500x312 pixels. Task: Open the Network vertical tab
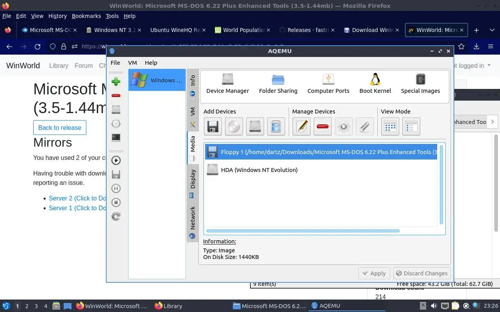(193, 222)
